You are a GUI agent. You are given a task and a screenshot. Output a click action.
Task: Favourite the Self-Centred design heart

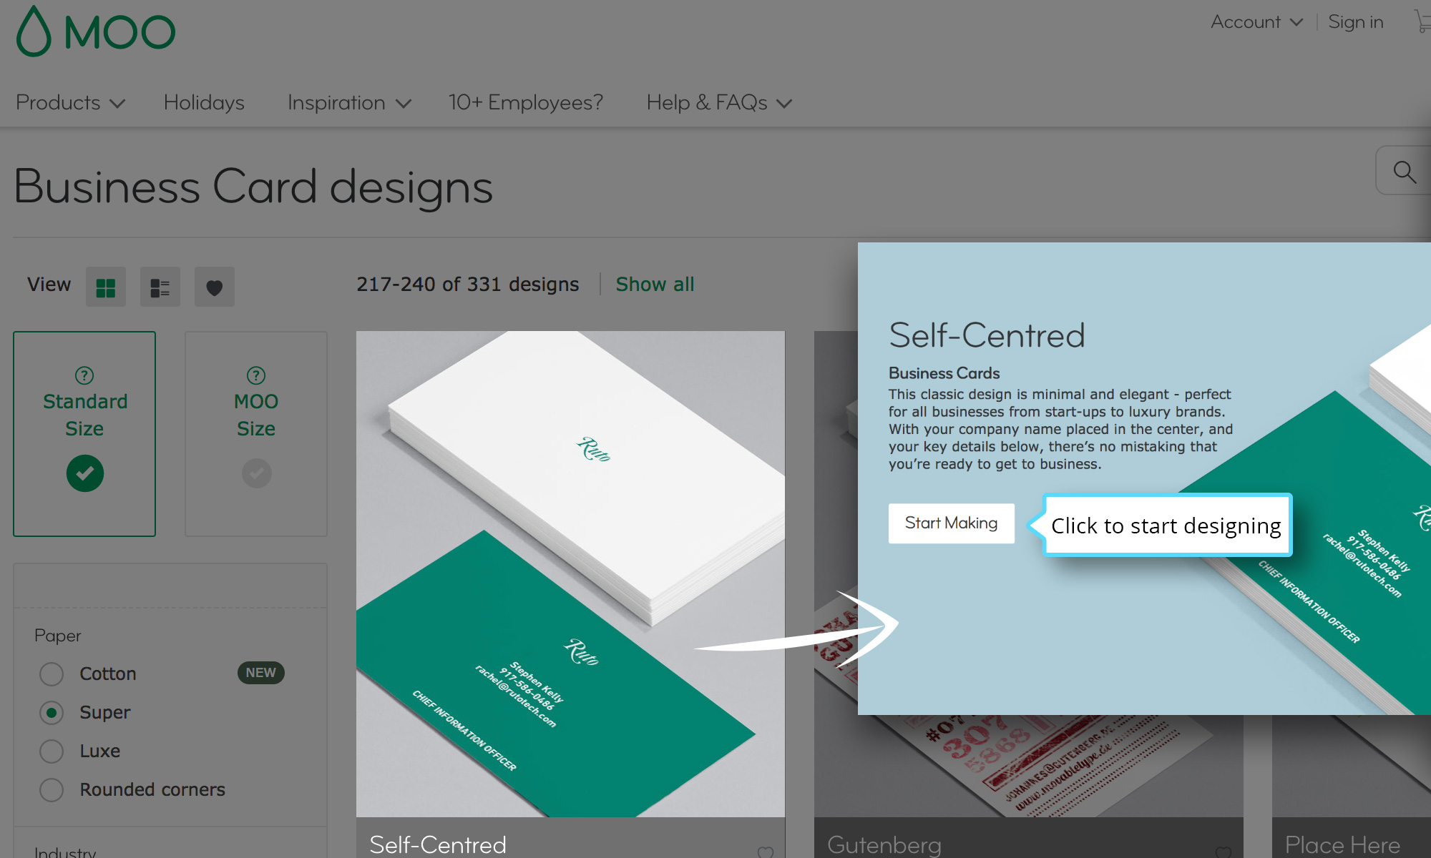[x=766, y=852]
